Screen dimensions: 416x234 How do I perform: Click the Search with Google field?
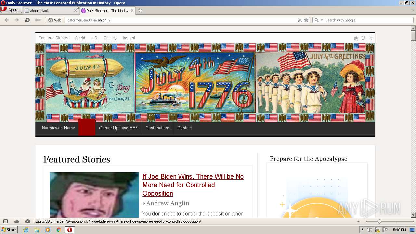[x=368, y=20]
